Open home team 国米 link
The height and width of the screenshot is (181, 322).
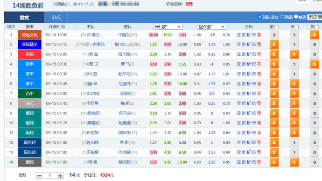pos(92,84)
